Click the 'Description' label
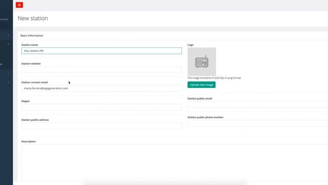Viewport: 328px width, 185px height. tap(29, 141)
